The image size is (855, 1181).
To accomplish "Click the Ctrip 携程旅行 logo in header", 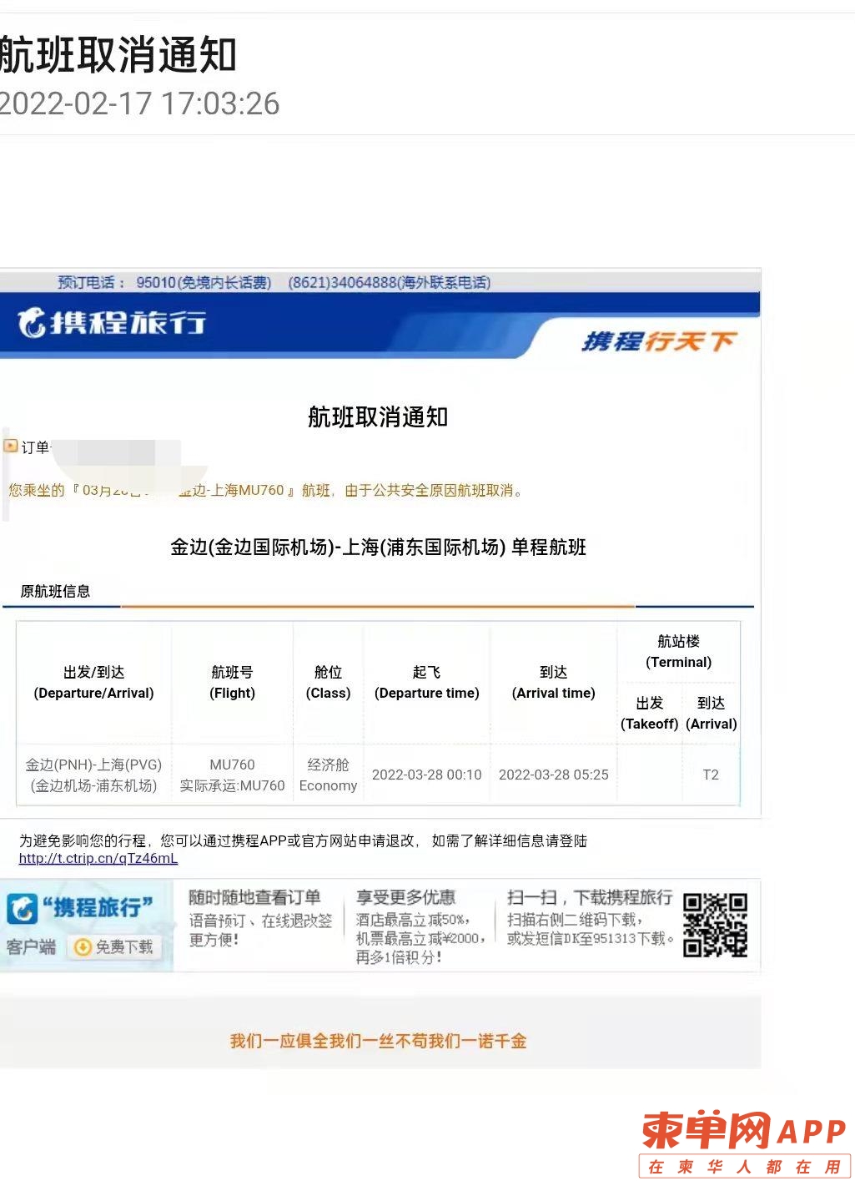I will 113,322.
